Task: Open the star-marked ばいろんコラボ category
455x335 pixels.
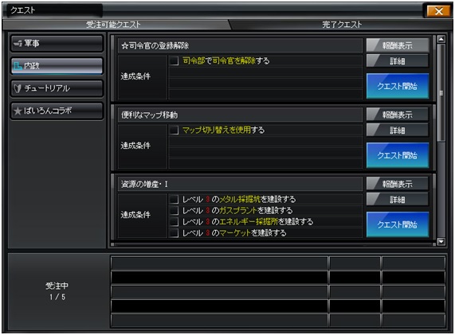Action: tap(57, 111)
